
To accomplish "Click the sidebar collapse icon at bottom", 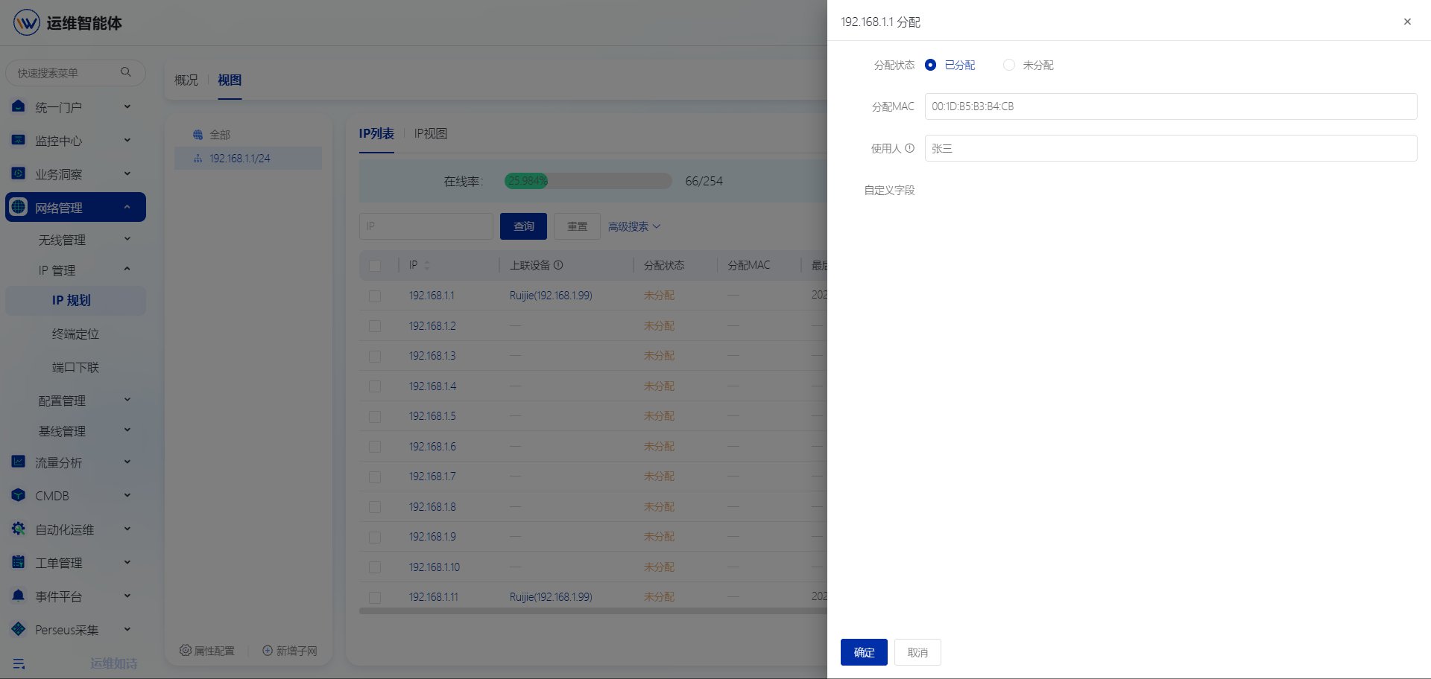I will point(19,663).
